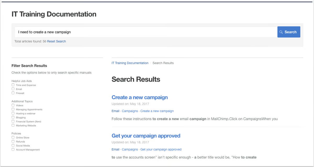
Task: Select the Managing Appointments checkbox
Action: [13, 109]
